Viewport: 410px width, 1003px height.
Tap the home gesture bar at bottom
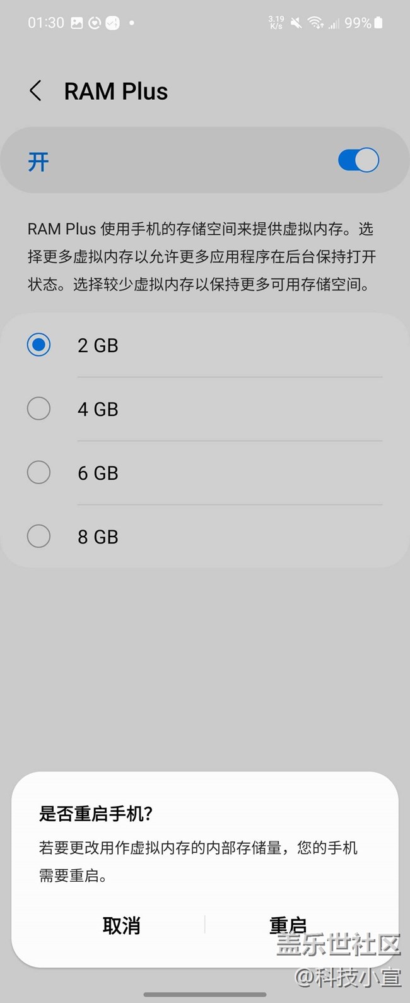[x=205, y=995]
